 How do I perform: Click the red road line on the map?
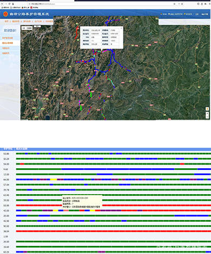(x=77, y=32)
